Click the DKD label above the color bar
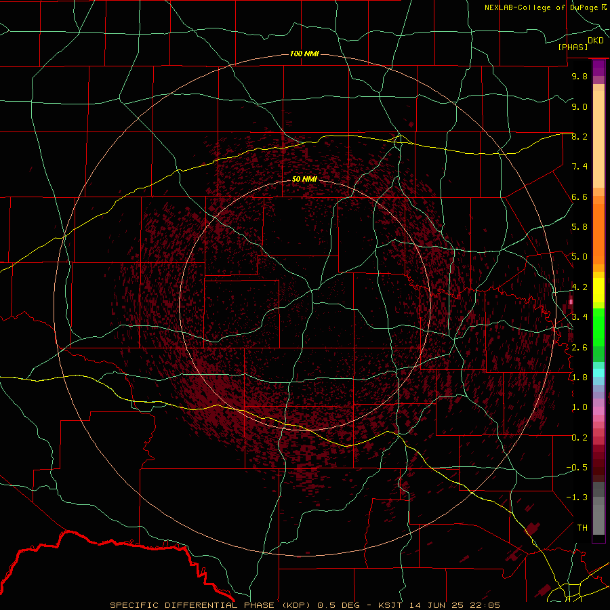The width and height of the screenshot is (610, 610). click(x=596, y=40)
